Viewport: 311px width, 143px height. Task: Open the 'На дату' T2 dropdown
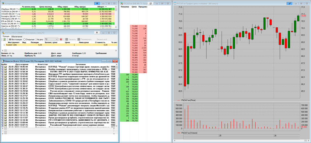pyautogui.click(x=51, y=39)
